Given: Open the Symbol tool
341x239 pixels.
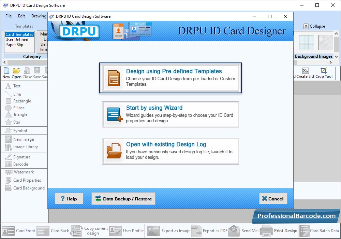Looking at the screenshot, I should click(16, 131).
